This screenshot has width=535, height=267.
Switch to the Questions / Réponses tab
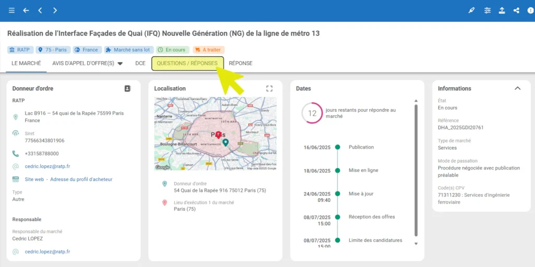coord(187,64)
